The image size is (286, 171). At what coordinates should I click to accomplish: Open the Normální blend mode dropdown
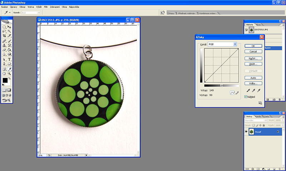coord(255,121)
